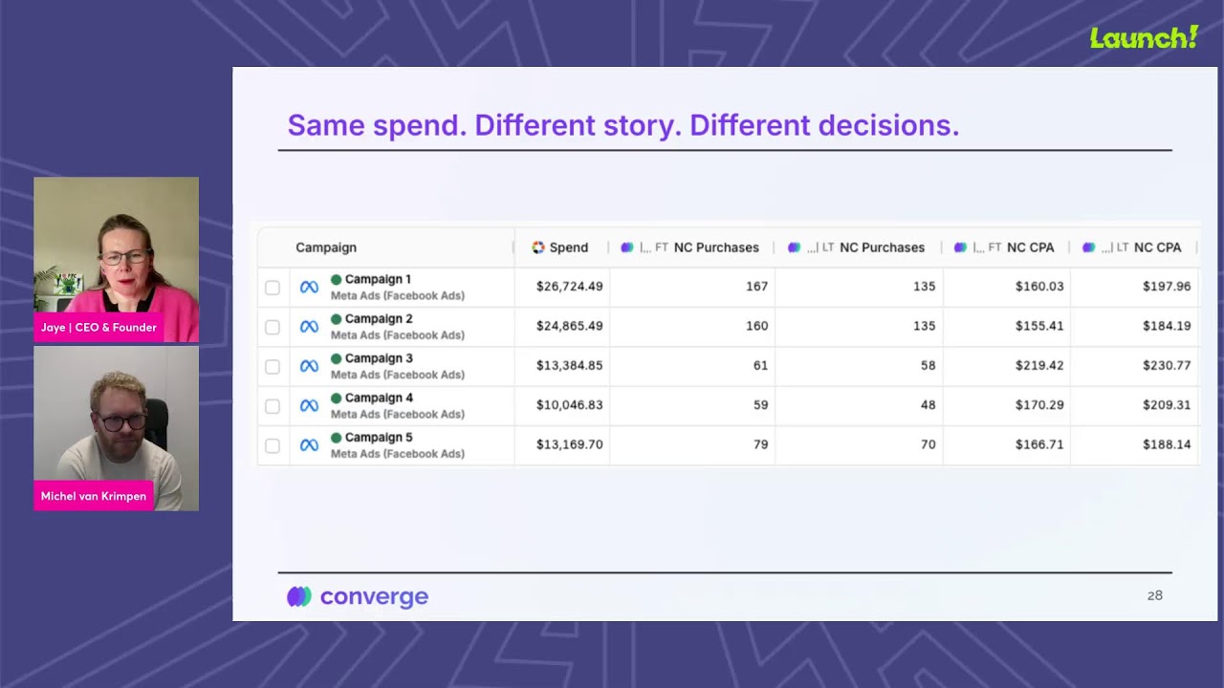Click the Converge icon in LT NC Purchases header
Image resolution: width=1224 pixels, height=688 pixels.
794,247
